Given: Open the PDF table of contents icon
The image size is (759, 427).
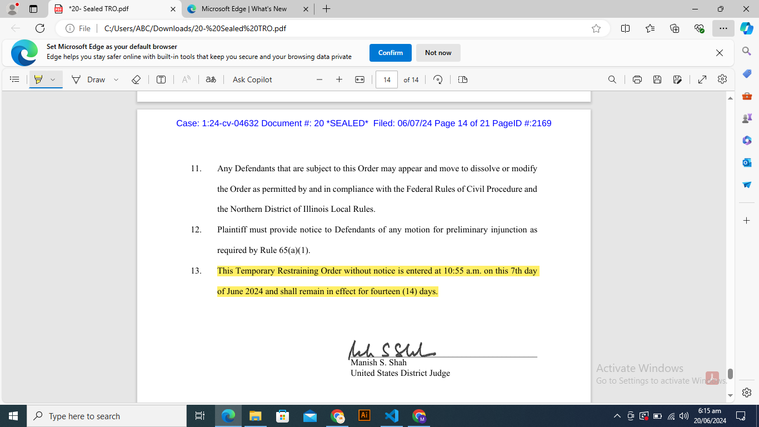Looking at the screenshot, I should coord(15,80).
